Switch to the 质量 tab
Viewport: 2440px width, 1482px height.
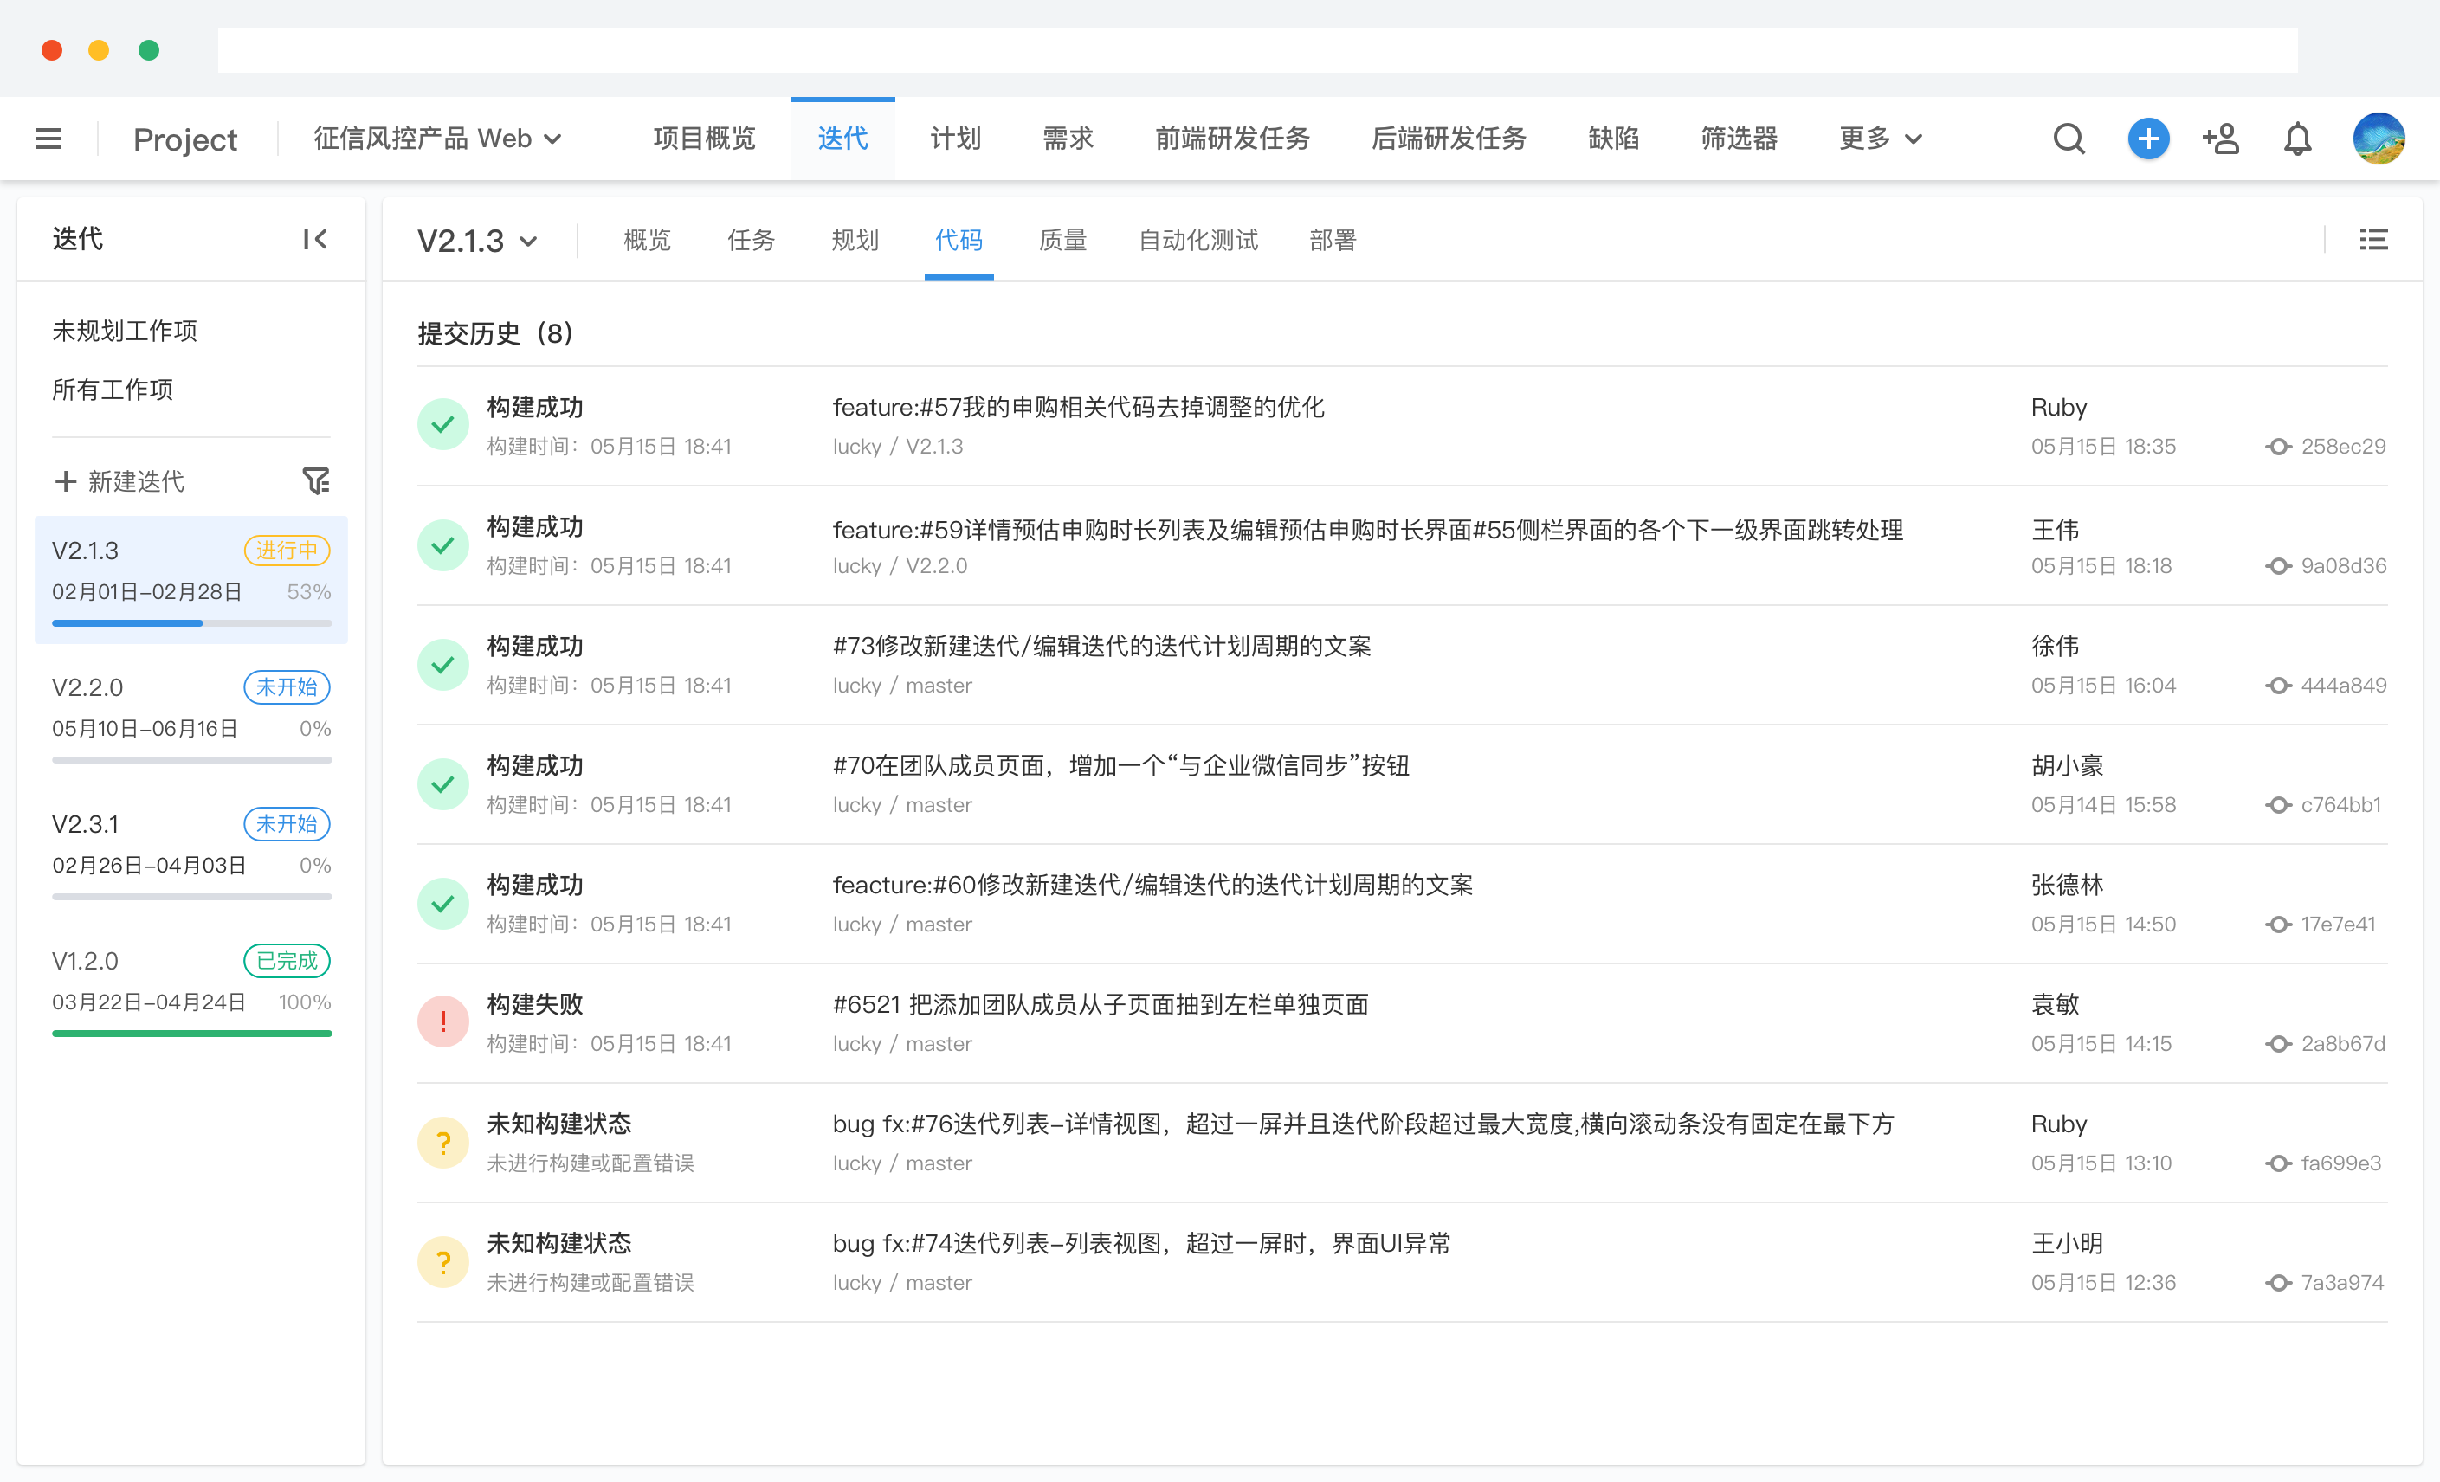[x=1062, y=240]
